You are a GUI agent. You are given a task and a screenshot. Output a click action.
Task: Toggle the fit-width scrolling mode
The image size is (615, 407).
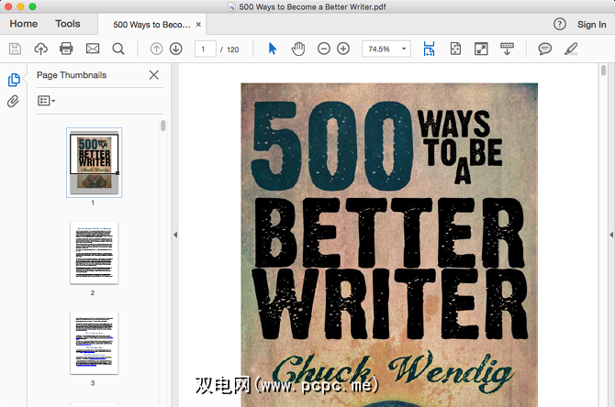[429, 49]
